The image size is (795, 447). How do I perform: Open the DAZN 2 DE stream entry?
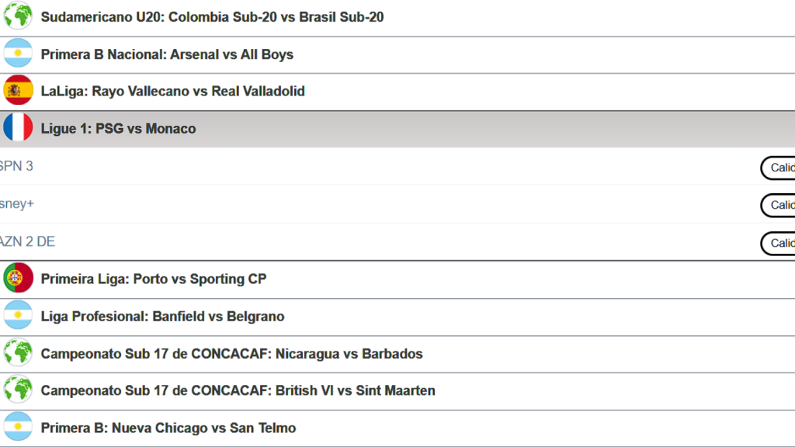pos(27,241)
